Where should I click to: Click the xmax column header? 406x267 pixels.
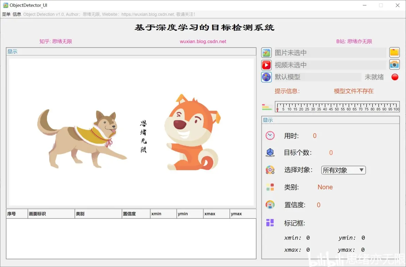pyautogui.click(x=217, y=214)
